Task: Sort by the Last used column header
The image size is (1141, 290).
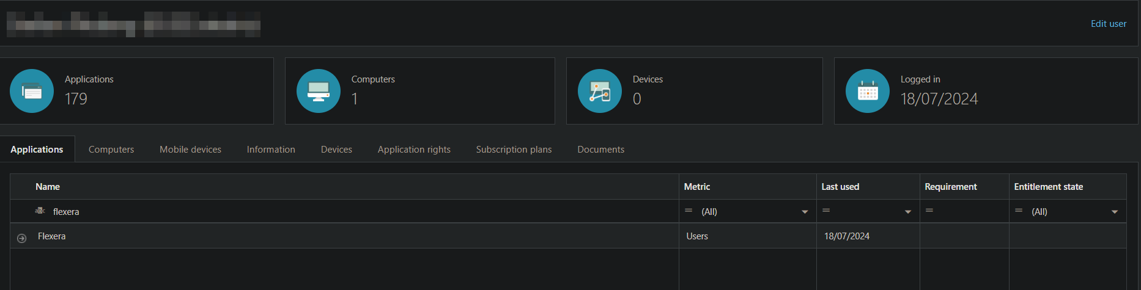Action: 840,187
